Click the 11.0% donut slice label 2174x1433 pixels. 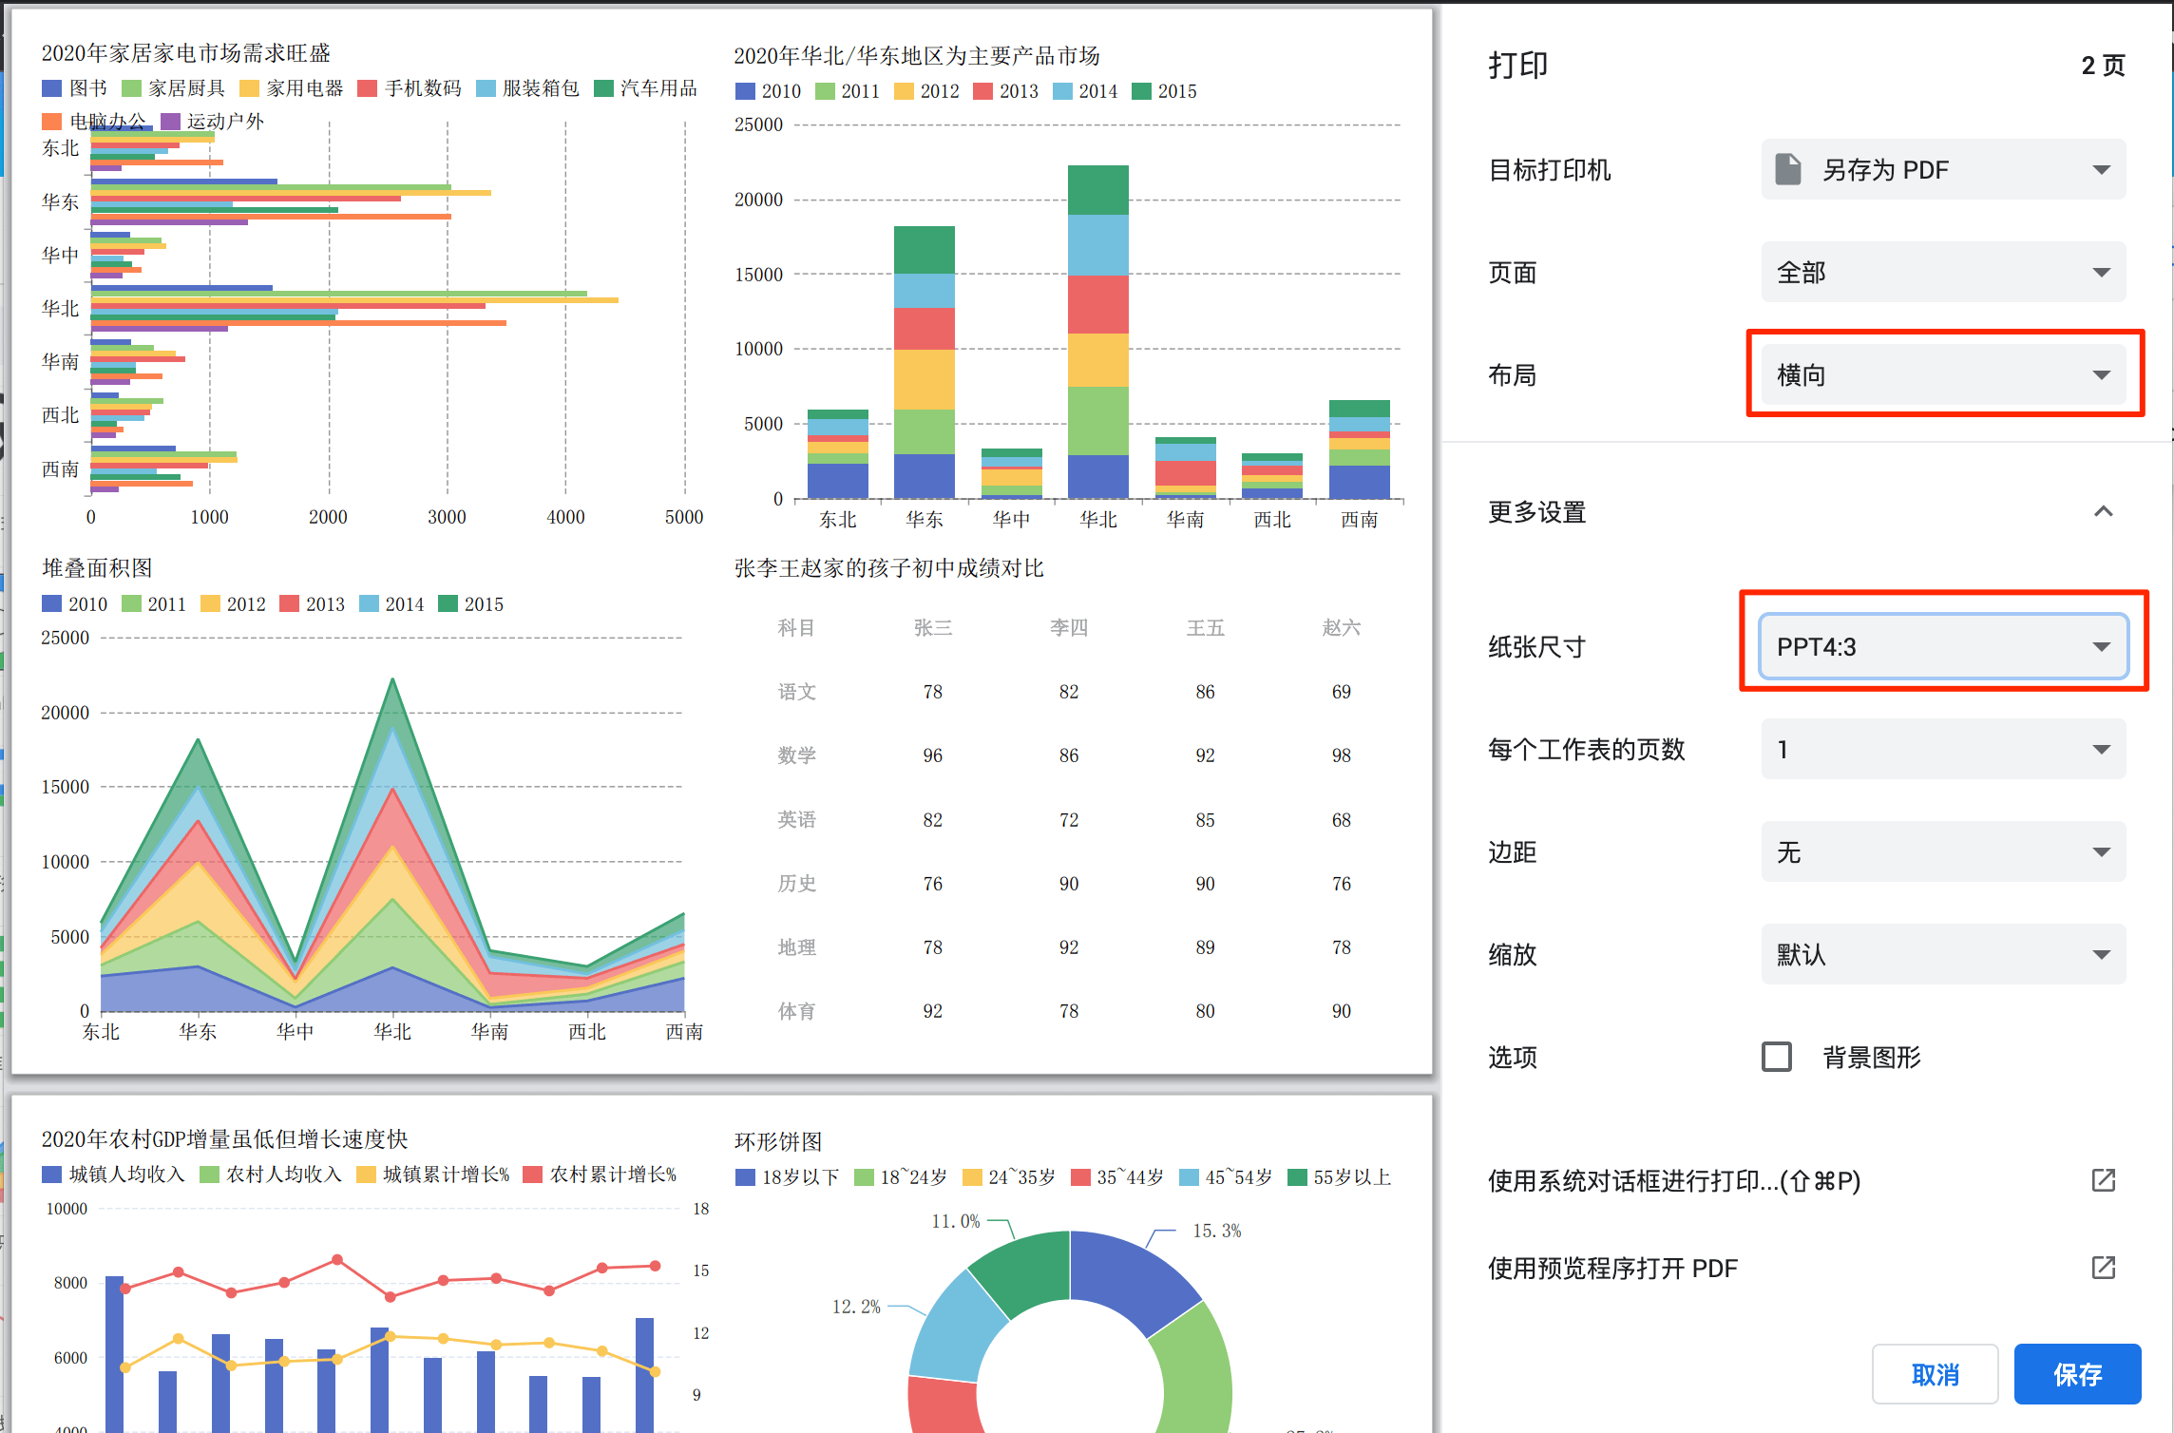click(x=955, y=1221)
